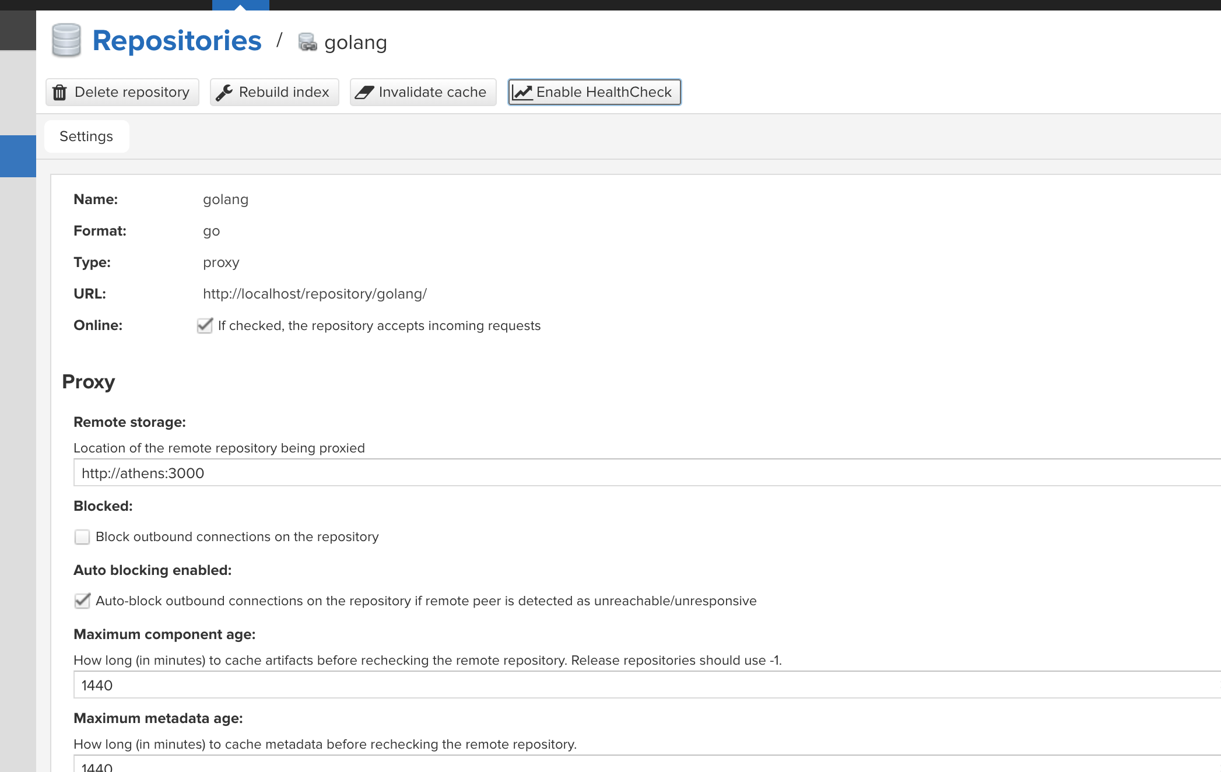Screen dimensions: 1221x772
Task: Open the Settings tab
Action: tap(86, 136)
